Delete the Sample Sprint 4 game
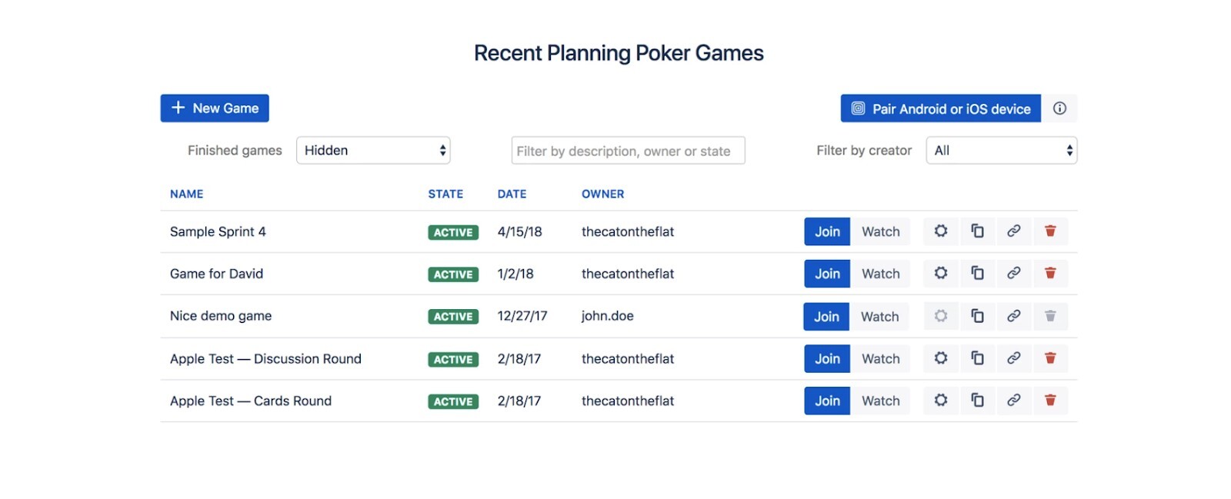 coord(1051,231)
